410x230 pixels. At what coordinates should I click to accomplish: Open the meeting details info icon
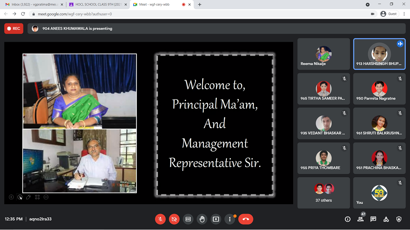(x=348, y=219)
